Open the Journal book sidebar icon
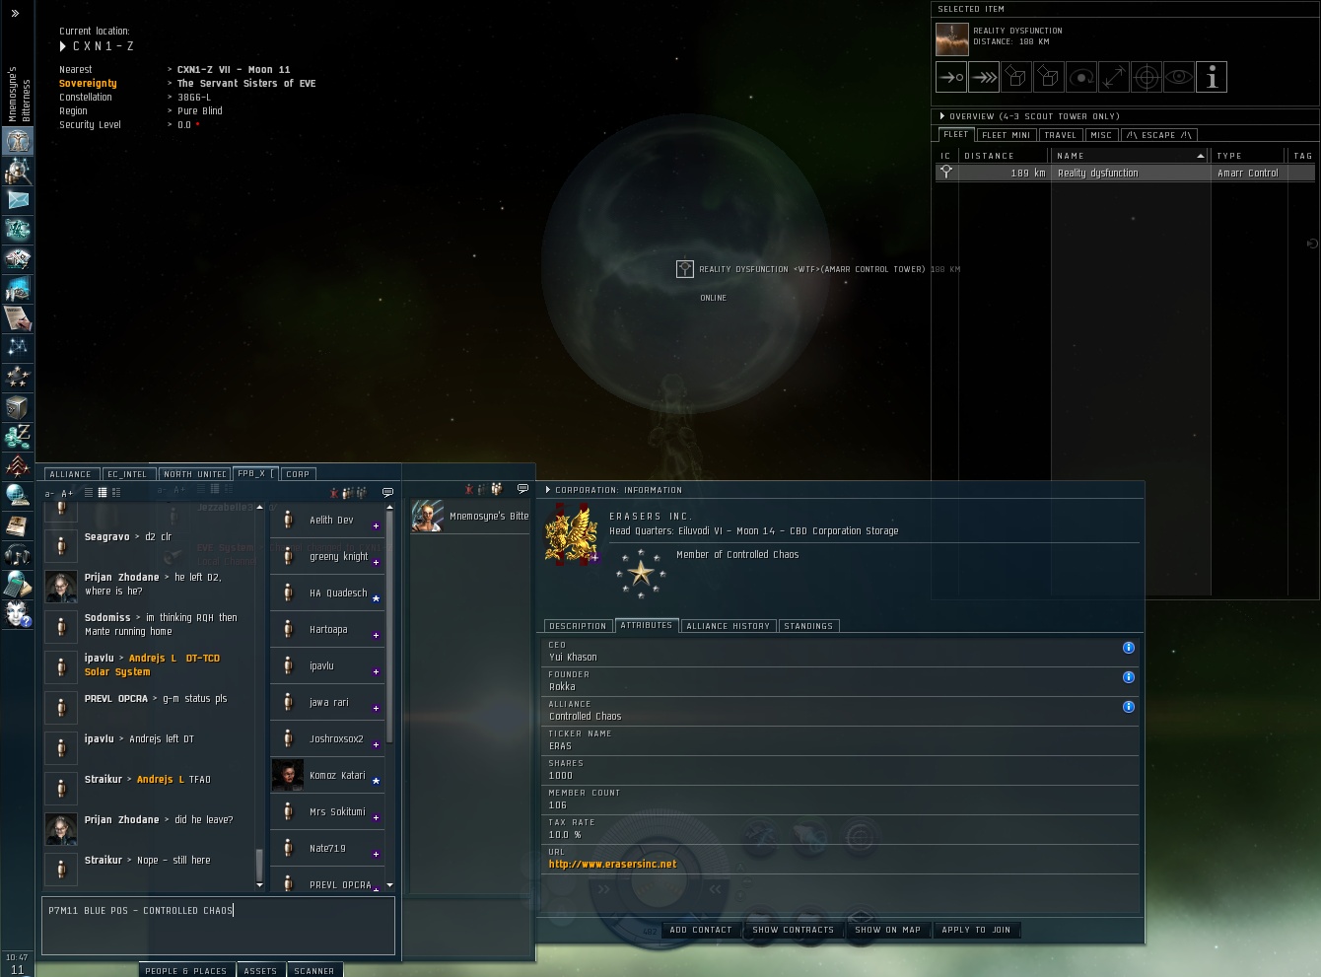The image size is (1321, 977). pos(18,525)
